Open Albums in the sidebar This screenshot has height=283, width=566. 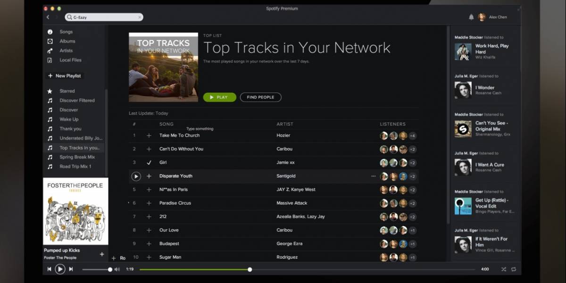(x=67, y=41)
